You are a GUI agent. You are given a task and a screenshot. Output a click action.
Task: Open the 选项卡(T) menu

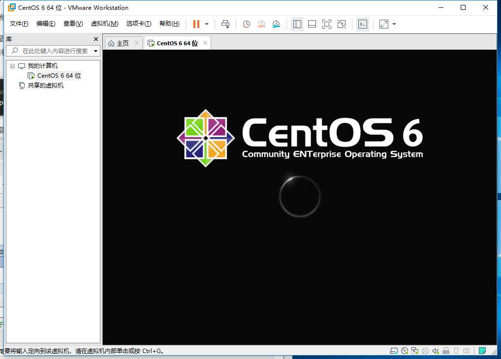coord(139,24)
